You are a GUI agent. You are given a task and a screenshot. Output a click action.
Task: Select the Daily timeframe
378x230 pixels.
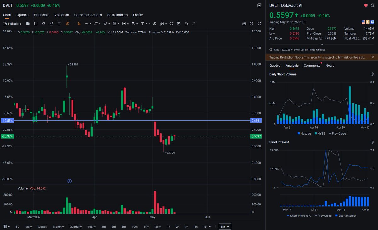point(28,227)
